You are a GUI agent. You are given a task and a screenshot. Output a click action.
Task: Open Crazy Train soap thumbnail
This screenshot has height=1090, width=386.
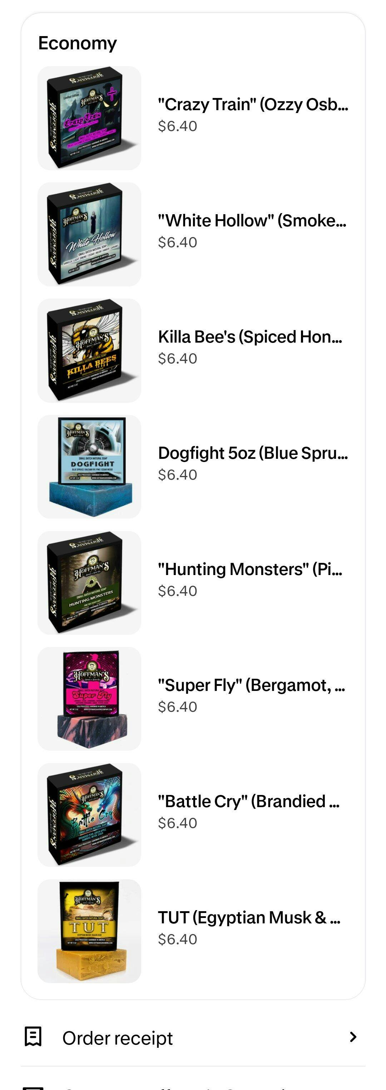[x=89, y=118]
